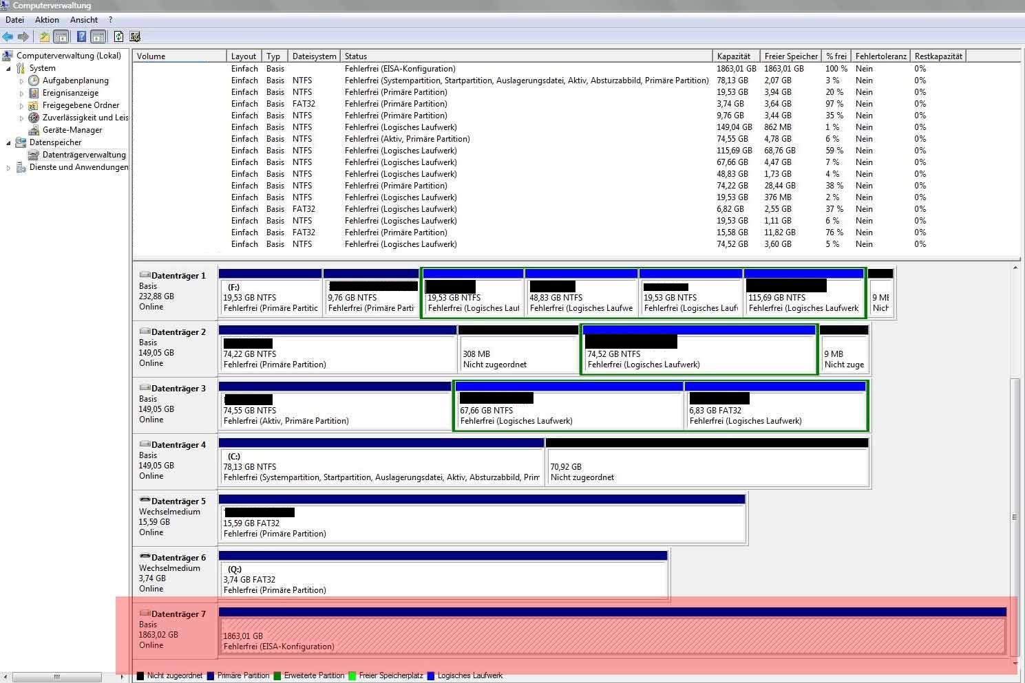This screenshot has height=683, width=1025.
Task: Sort by the Layout column header
Action: coord(244,56)
